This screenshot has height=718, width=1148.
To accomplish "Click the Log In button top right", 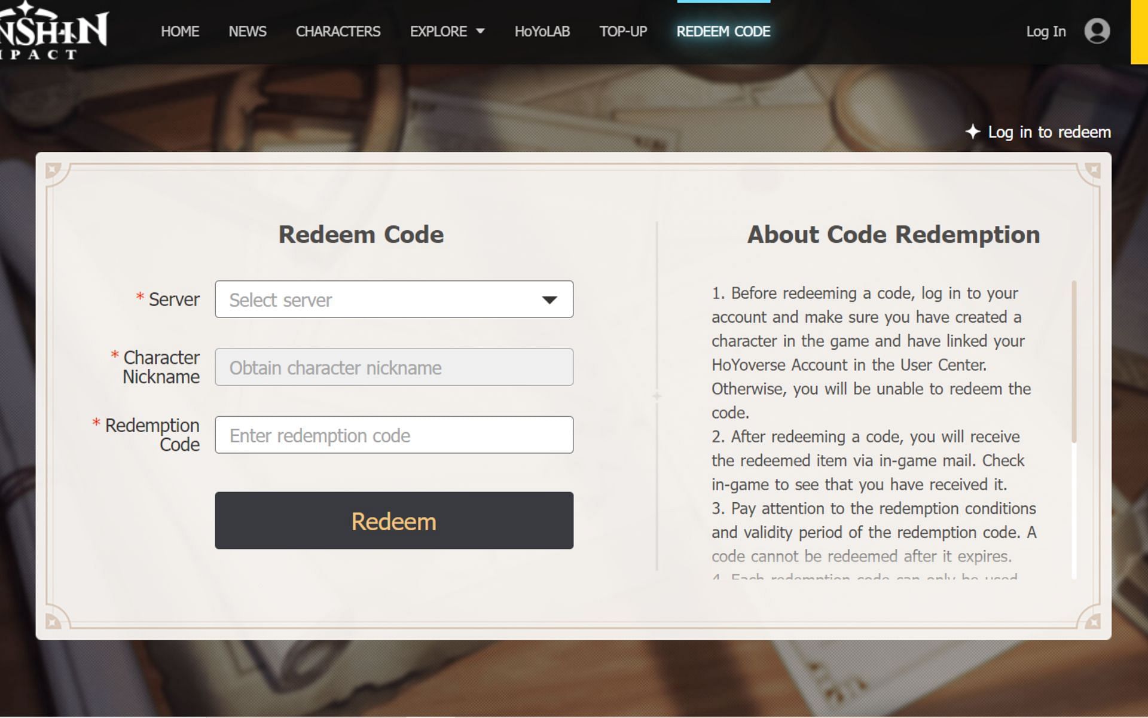I will pyautogui.click(x=1045, y=30).
